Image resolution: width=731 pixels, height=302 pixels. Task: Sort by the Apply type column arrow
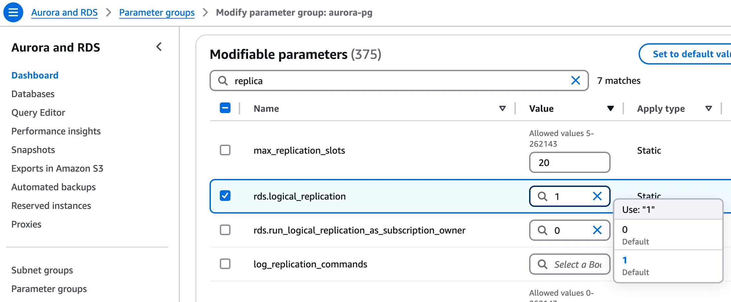pos(708,108)
